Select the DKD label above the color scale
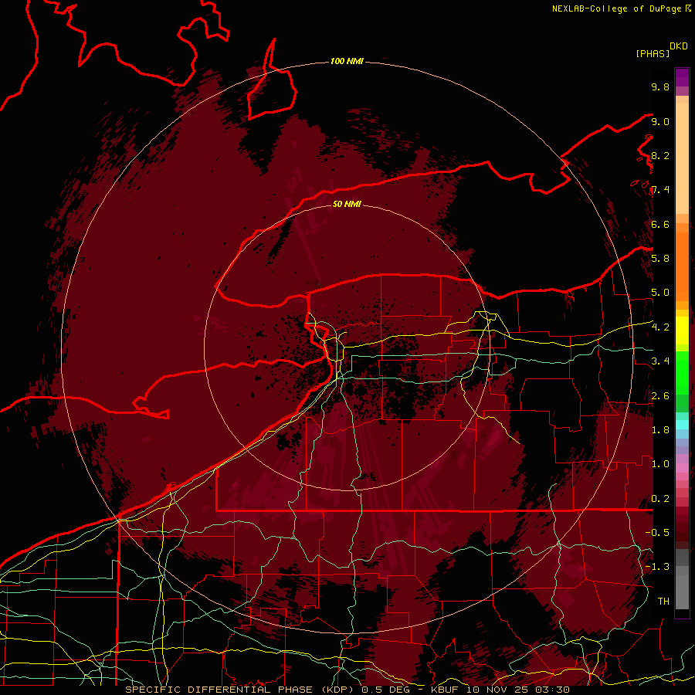The width and height of the screenshot is (695, 695). click(679, 46)
